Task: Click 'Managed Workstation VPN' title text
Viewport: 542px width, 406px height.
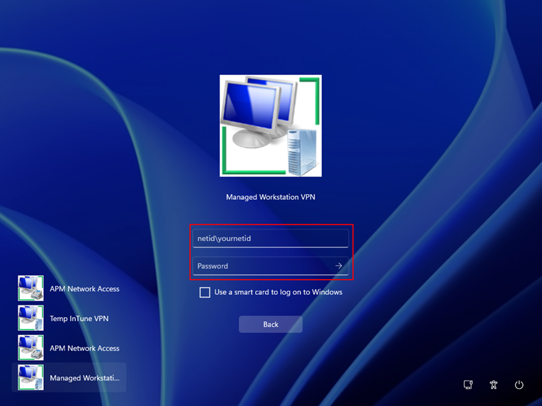Action: point(271,197)
